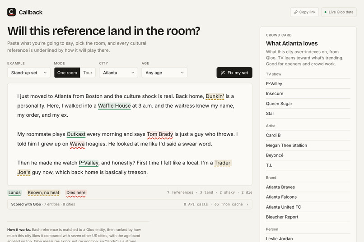The height and width of the screenshot is (242, 364).
Task: Click inside the set text area
Action: (x=130, y=134)
